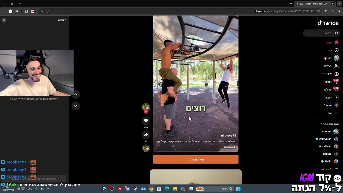Open the volume control in the system tray
Screen dimensions: 343x193
[19, 189]
